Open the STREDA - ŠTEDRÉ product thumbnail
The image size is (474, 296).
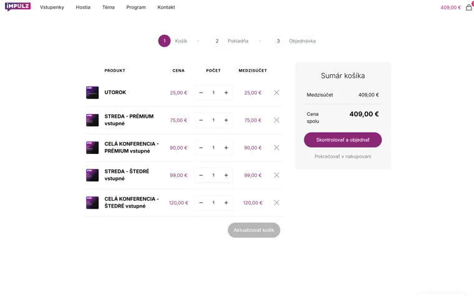(x=92, y=175)
